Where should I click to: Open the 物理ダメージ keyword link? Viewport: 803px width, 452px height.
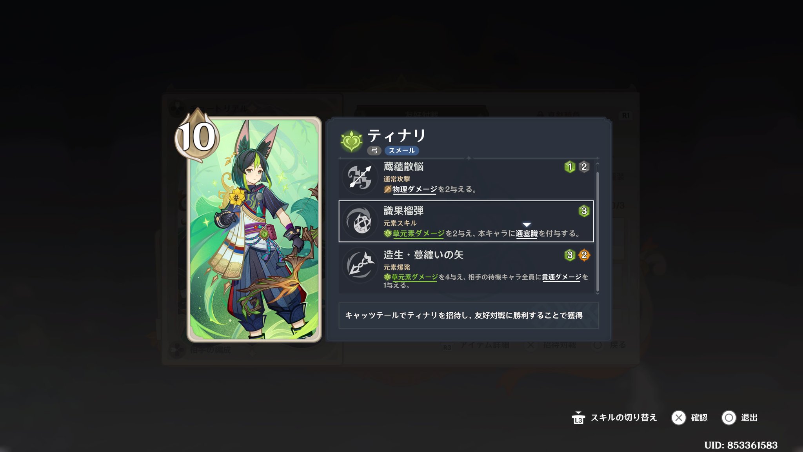pyautogui.click(x=414, y=190)
